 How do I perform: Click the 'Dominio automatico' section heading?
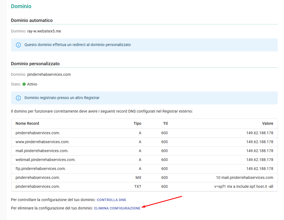tap(32, 20)
